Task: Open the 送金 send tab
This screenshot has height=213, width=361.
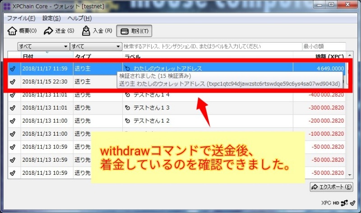Action: pos(59,31)
